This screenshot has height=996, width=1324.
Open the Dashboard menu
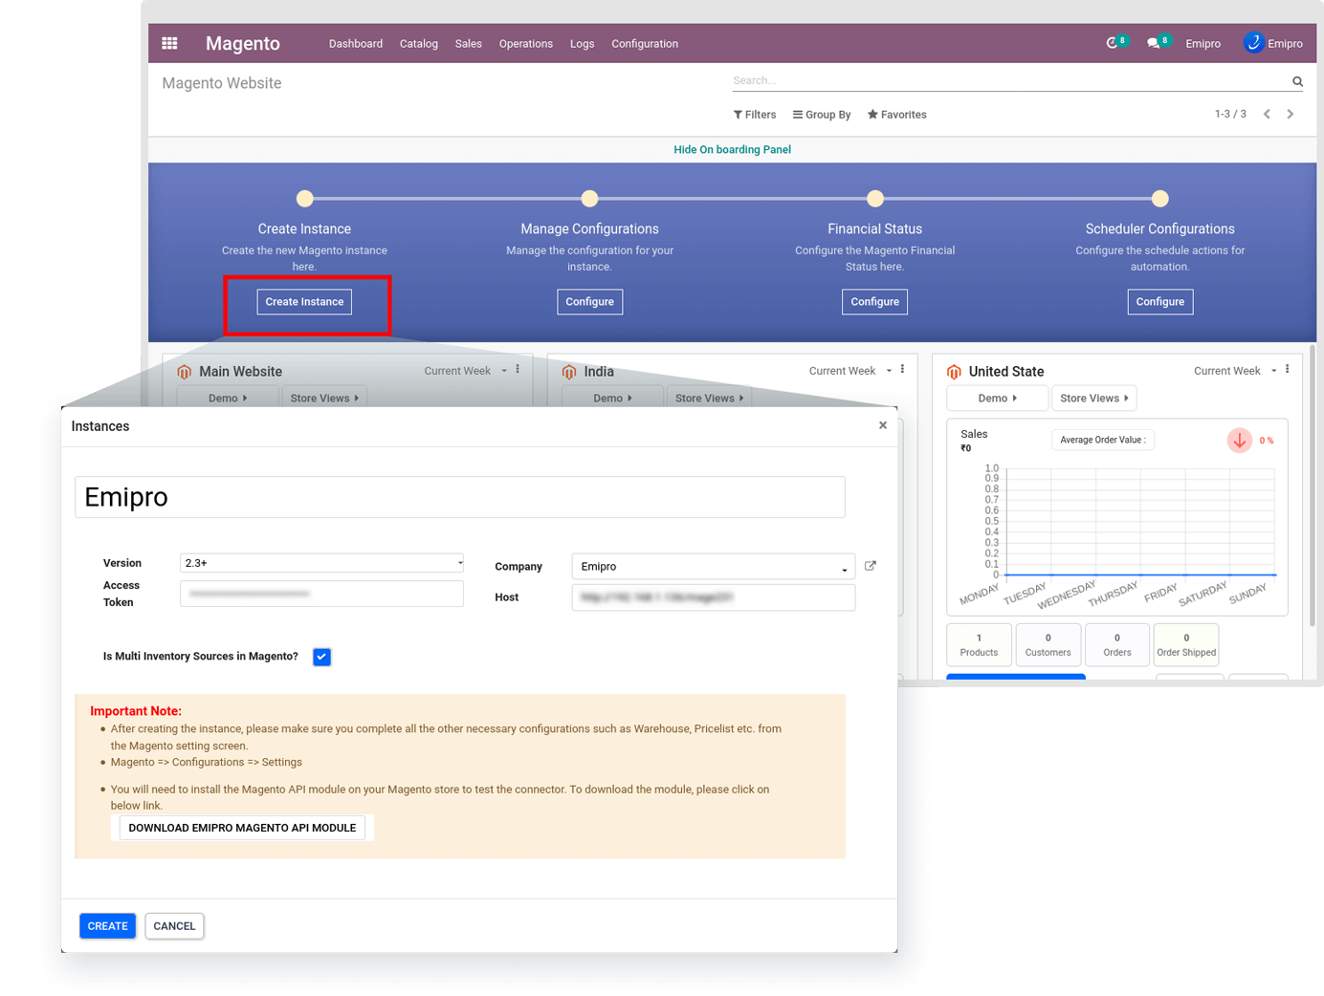click(x=356, y=44)
